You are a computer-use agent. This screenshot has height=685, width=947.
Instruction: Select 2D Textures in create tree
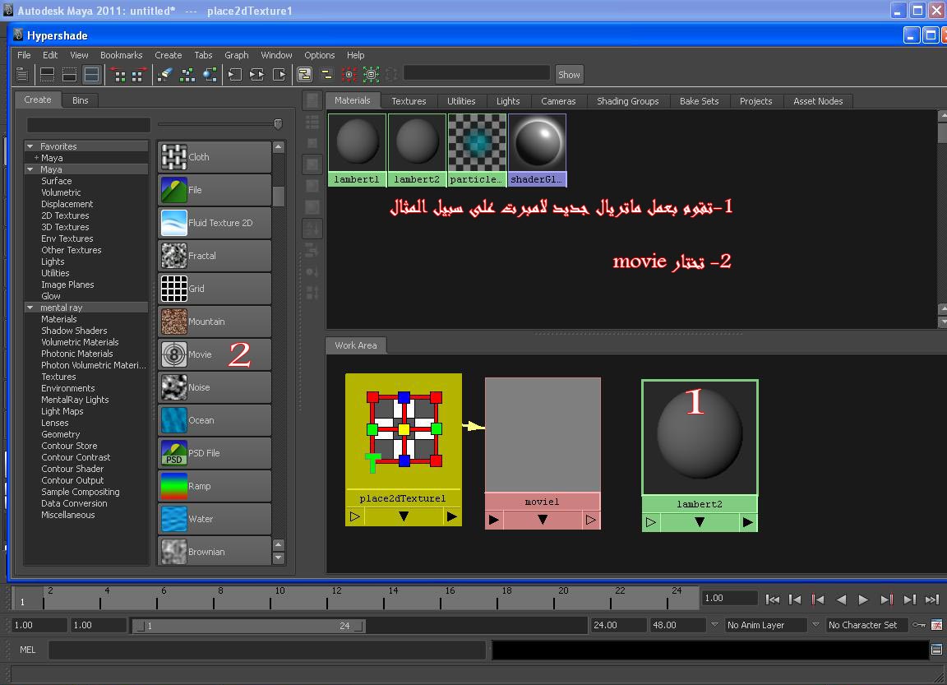pos(65,215)
